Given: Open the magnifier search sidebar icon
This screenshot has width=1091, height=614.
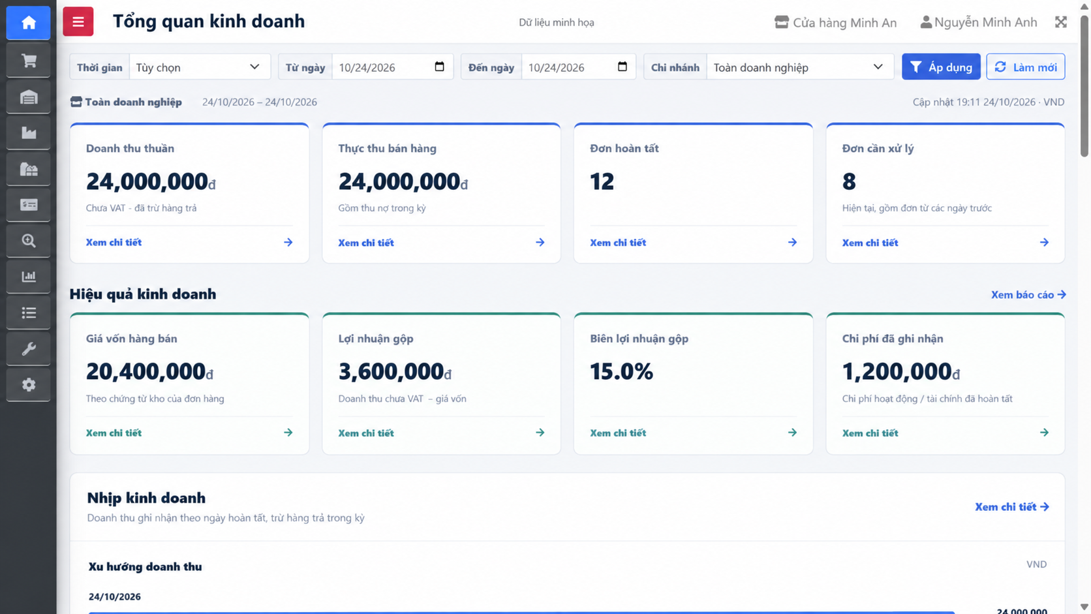Looking at the screenshot, I should (x=28, y=241).
